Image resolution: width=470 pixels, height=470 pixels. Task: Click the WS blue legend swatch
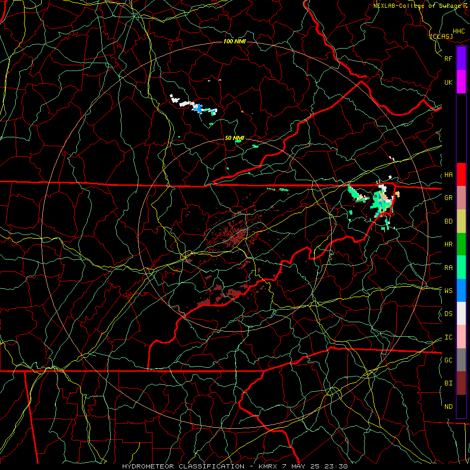click(x=461, y=290)
